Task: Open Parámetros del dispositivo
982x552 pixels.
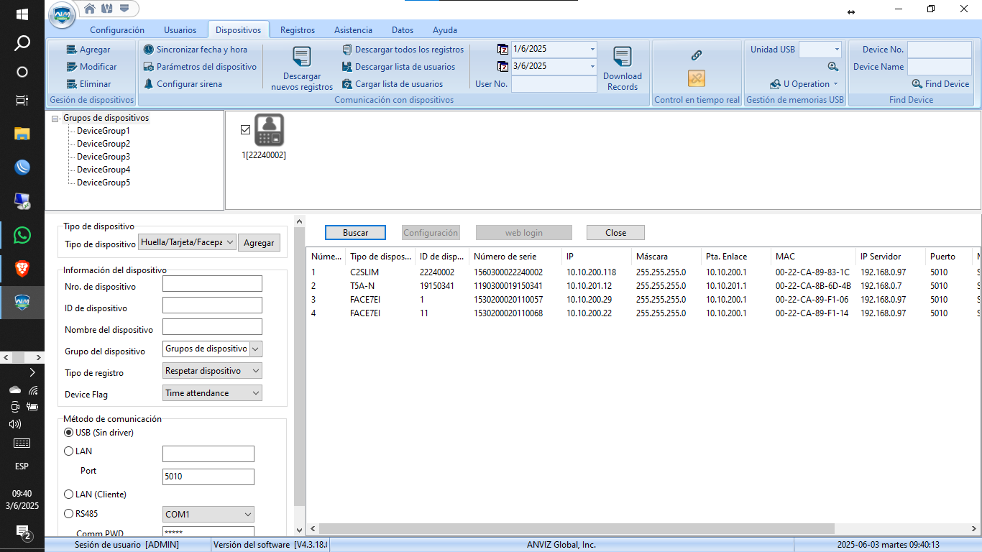Action: (x=200, y=67)
